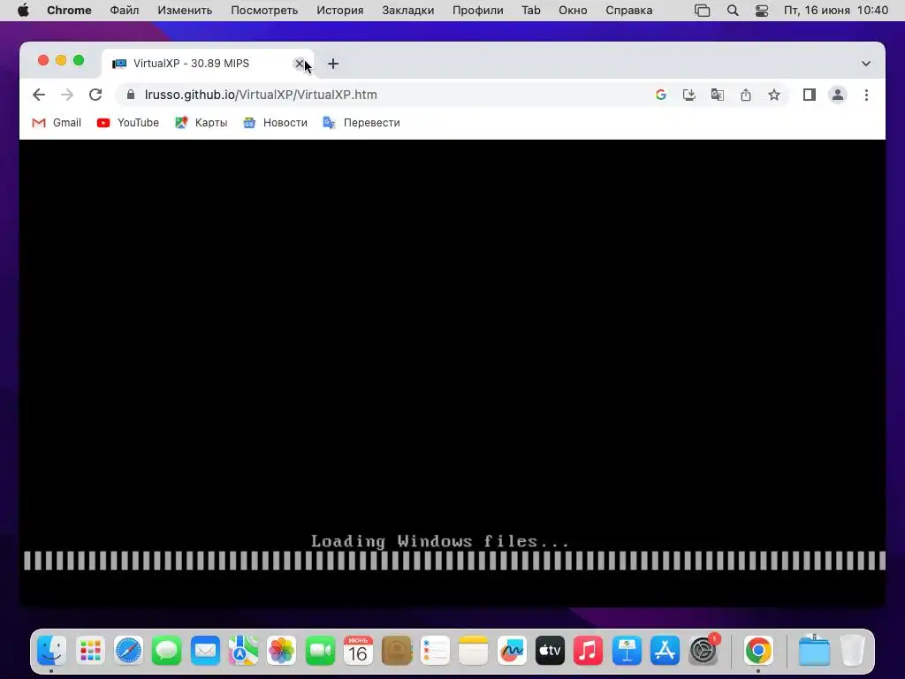Screen dimensions: 905x679
Task: Open the Chrome profile avatar
Action: 838,95
